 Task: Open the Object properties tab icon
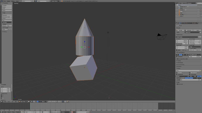pos(186,23)
